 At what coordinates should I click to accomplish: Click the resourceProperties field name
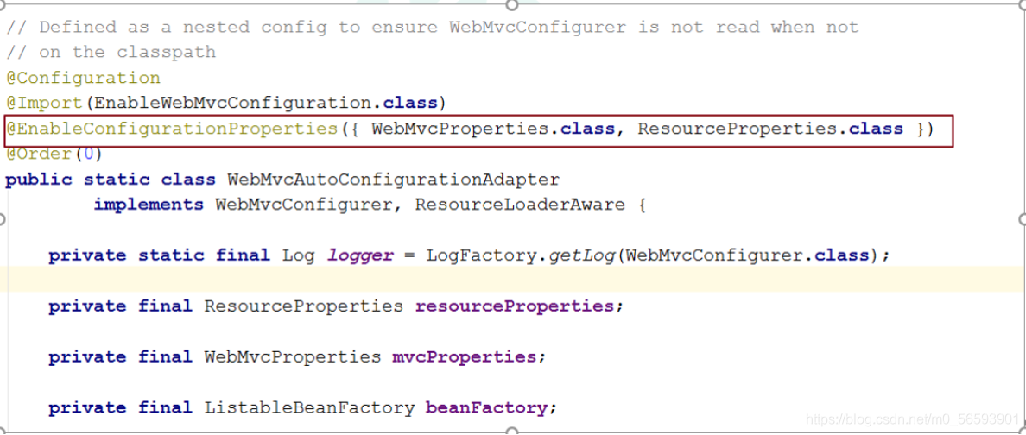click(x=515, y=306)
